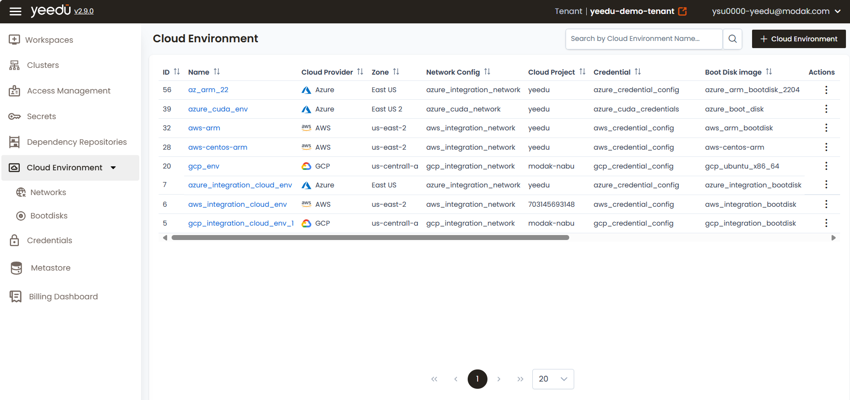
Task: Click the East US 2 zone cell
Action: pos(387,109)
